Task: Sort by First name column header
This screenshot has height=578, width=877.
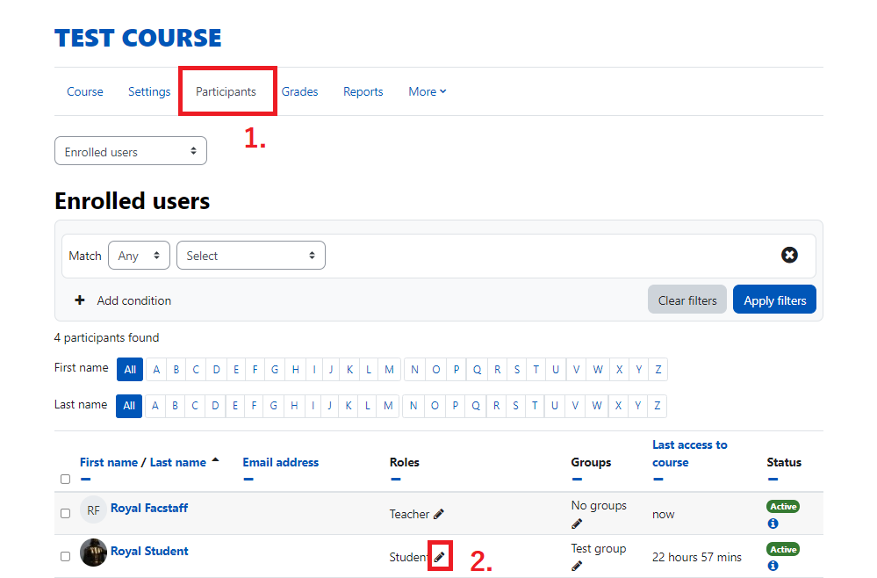Action: click(109, 462)
